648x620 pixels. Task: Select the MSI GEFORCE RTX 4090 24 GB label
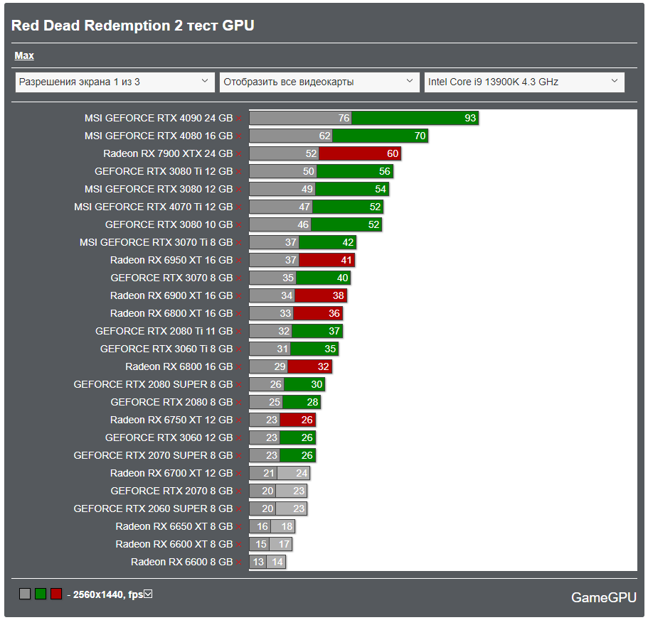159,119
